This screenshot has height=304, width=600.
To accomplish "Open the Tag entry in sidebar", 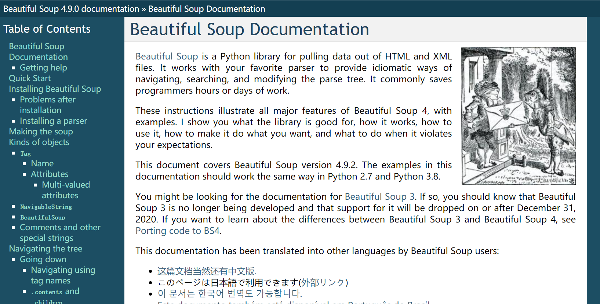I will (25, 153).
